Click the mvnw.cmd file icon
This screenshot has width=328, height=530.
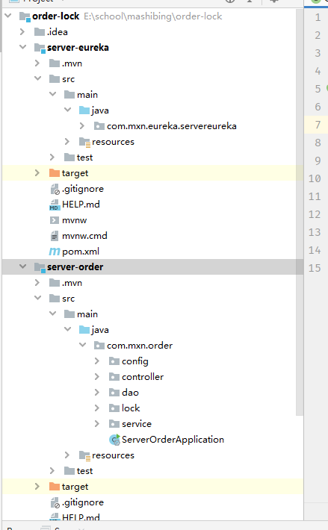(55, 236)
